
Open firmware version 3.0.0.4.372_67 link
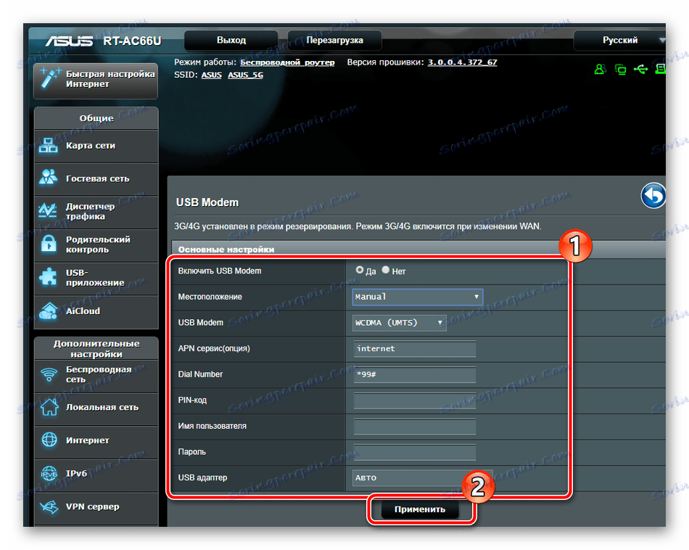click(462, 62)
